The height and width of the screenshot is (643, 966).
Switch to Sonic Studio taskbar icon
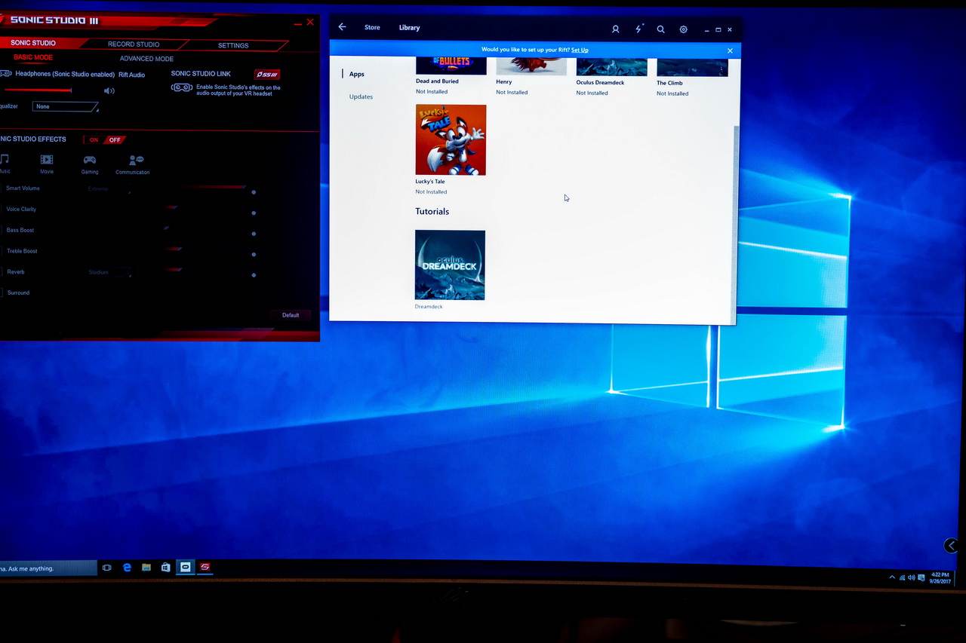(x=205, y=567)
